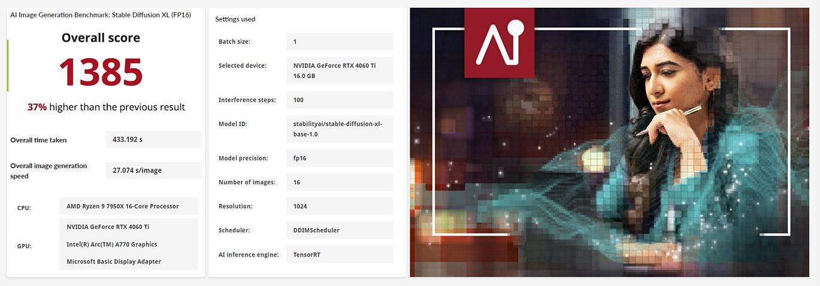Viewport: 820px width, 286px height.
Task: Select the Model ID stabilityai value
Action: click(x=340, y=129)
